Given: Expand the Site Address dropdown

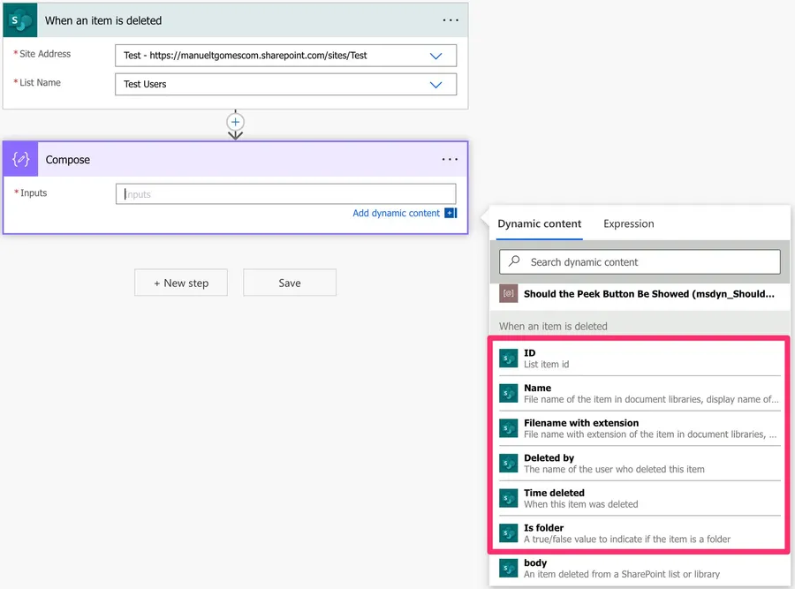Looking at the screenshot, I should (435, 56).
